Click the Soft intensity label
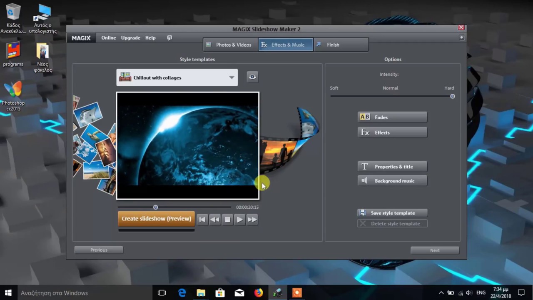The height and width of the screenshot is (300, 533). click(x=334, y=88)
